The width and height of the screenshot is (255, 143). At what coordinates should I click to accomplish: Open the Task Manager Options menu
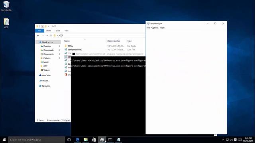pyautogui.click(x=155, y=28)
